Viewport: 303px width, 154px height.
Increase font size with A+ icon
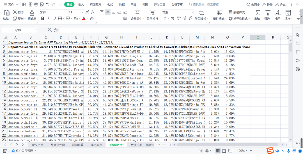pyautogui.click(x=87, y=12)
